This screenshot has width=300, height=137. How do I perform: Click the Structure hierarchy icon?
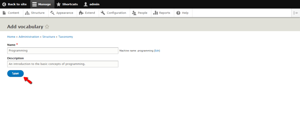point(27,13)
